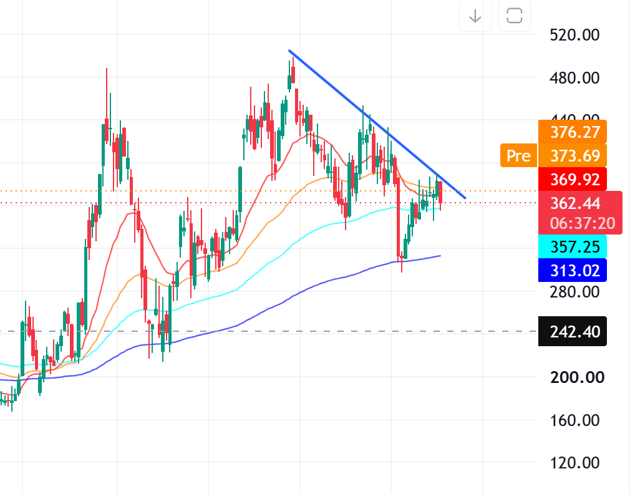Select the cyan 357.25 moving average label
The height and width of the screenshot is (494, 630).
(573, 246)
